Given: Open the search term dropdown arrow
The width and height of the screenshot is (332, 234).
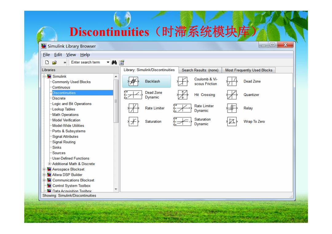Looking at the screenshot, I should [108, 62].
